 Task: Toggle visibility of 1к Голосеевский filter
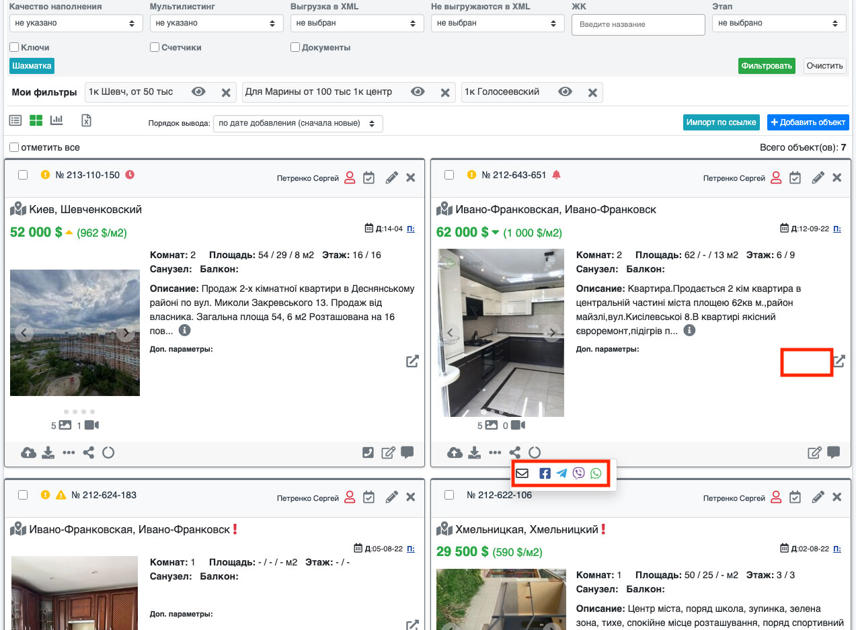tap(565, 92)
